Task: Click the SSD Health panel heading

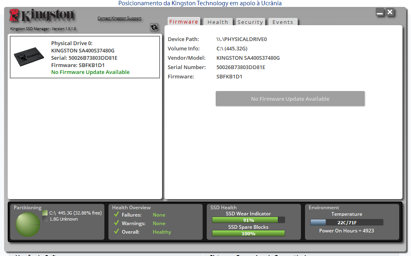Action: 223,208
